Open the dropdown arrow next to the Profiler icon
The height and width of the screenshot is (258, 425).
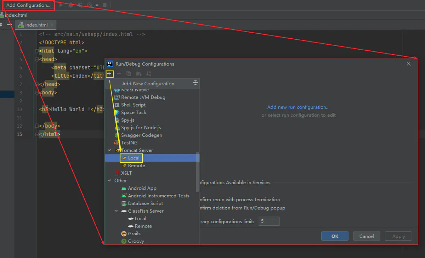pyautogui.click(x=97, y=5)
